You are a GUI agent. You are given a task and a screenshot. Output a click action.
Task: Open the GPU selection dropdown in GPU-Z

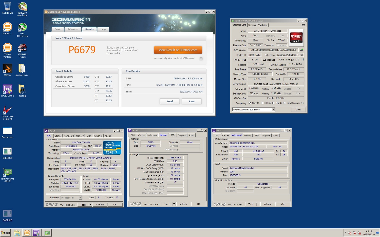pos(273,109)
